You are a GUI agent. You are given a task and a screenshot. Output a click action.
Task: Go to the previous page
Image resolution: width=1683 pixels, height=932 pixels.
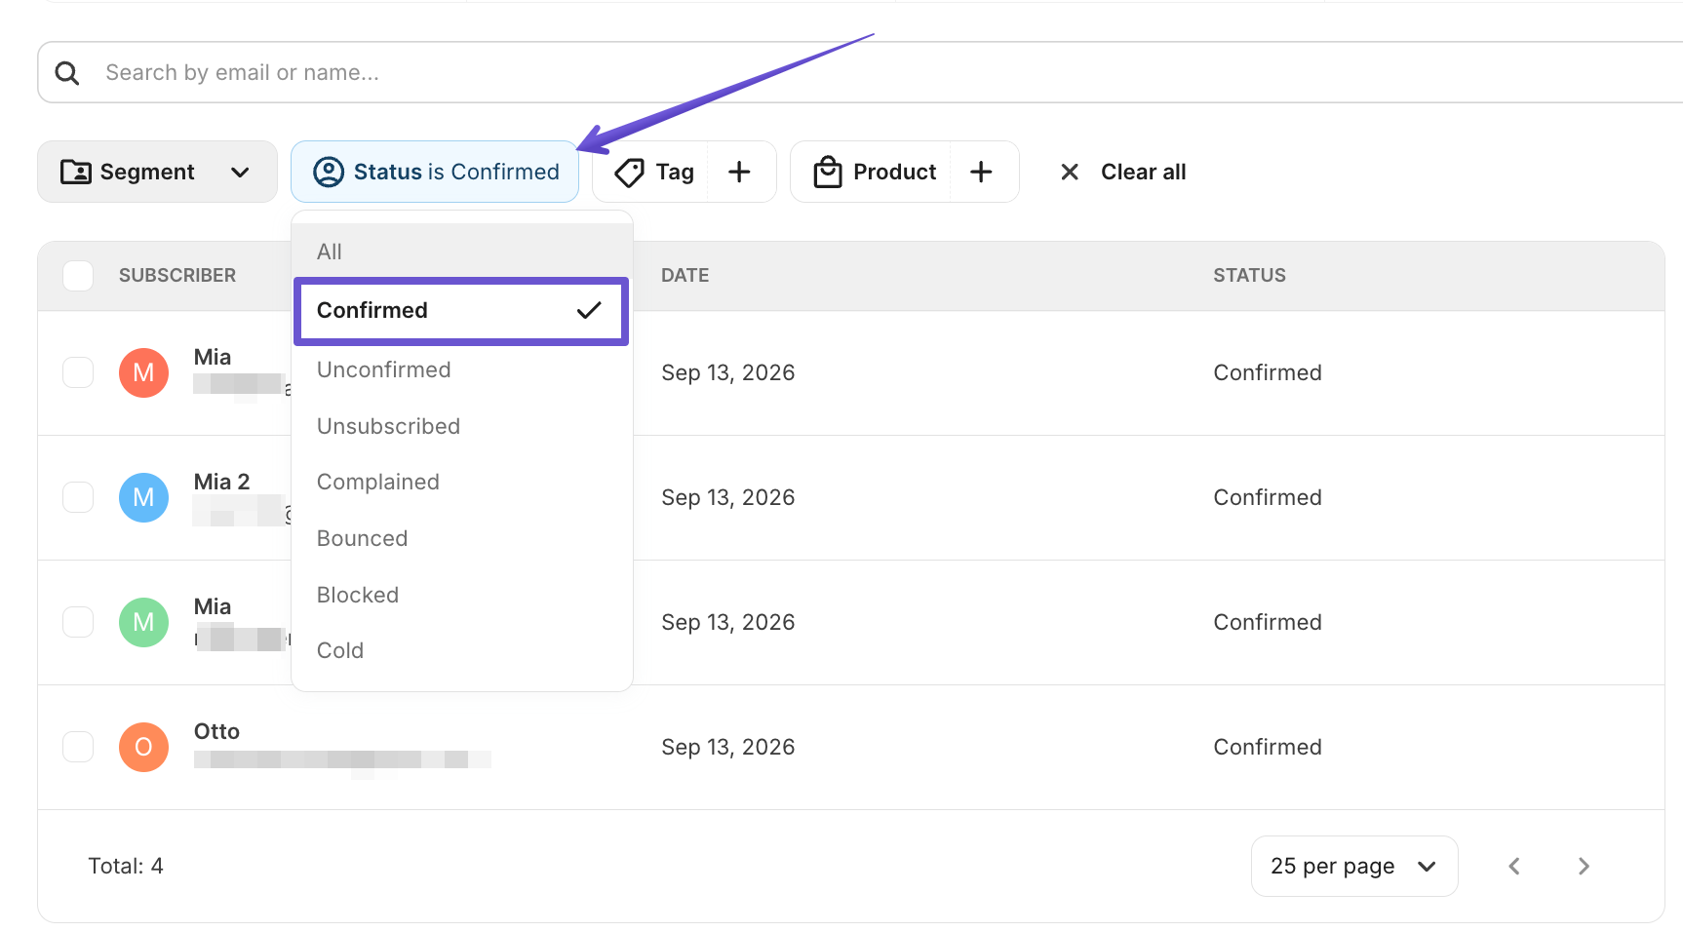pos(1514,866)
